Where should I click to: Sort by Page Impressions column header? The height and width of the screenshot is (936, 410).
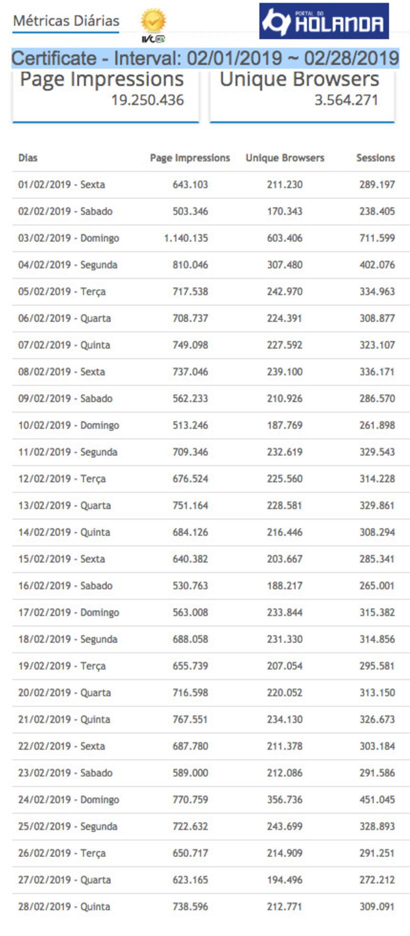[x=190, y=158]
